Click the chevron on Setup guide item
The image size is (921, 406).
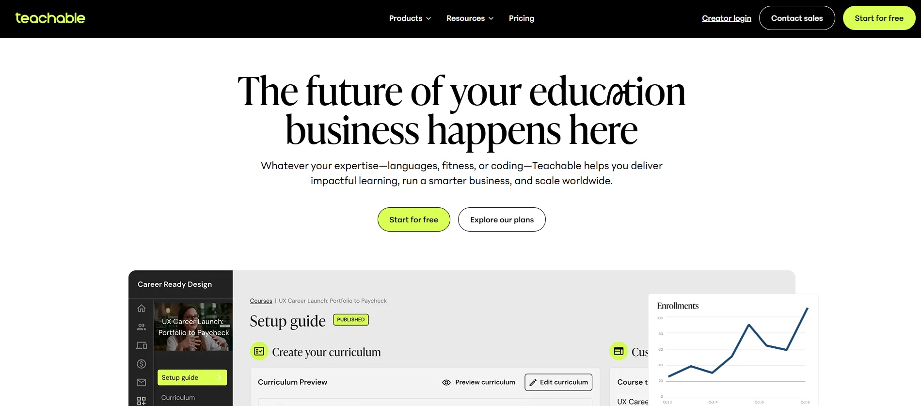click(220, 377)
